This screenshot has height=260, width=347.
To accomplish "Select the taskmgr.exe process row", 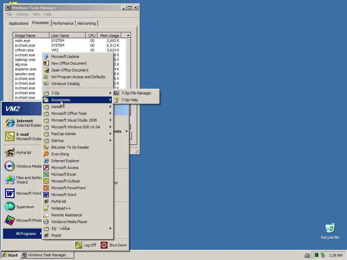I will 25,60.
